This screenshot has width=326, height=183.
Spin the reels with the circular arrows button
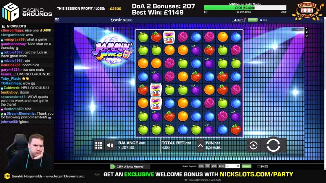tap(273, 145)
